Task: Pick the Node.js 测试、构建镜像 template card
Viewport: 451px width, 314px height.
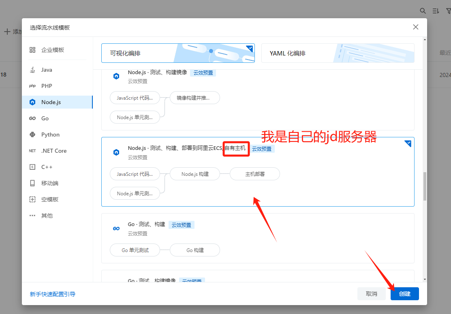Action: 257,99
